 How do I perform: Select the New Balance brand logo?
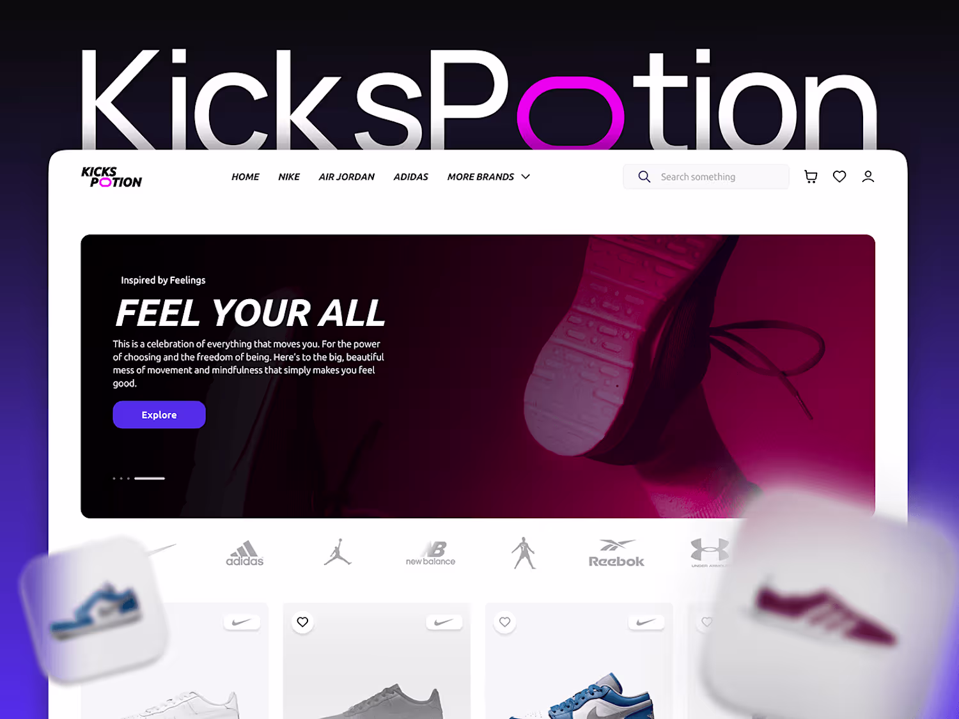[431, 553]
